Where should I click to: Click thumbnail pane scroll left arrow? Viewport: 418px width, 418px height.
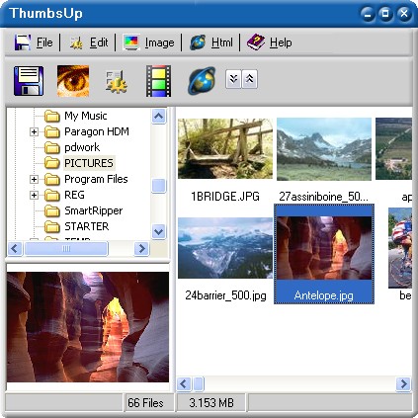tap(184, 383)
